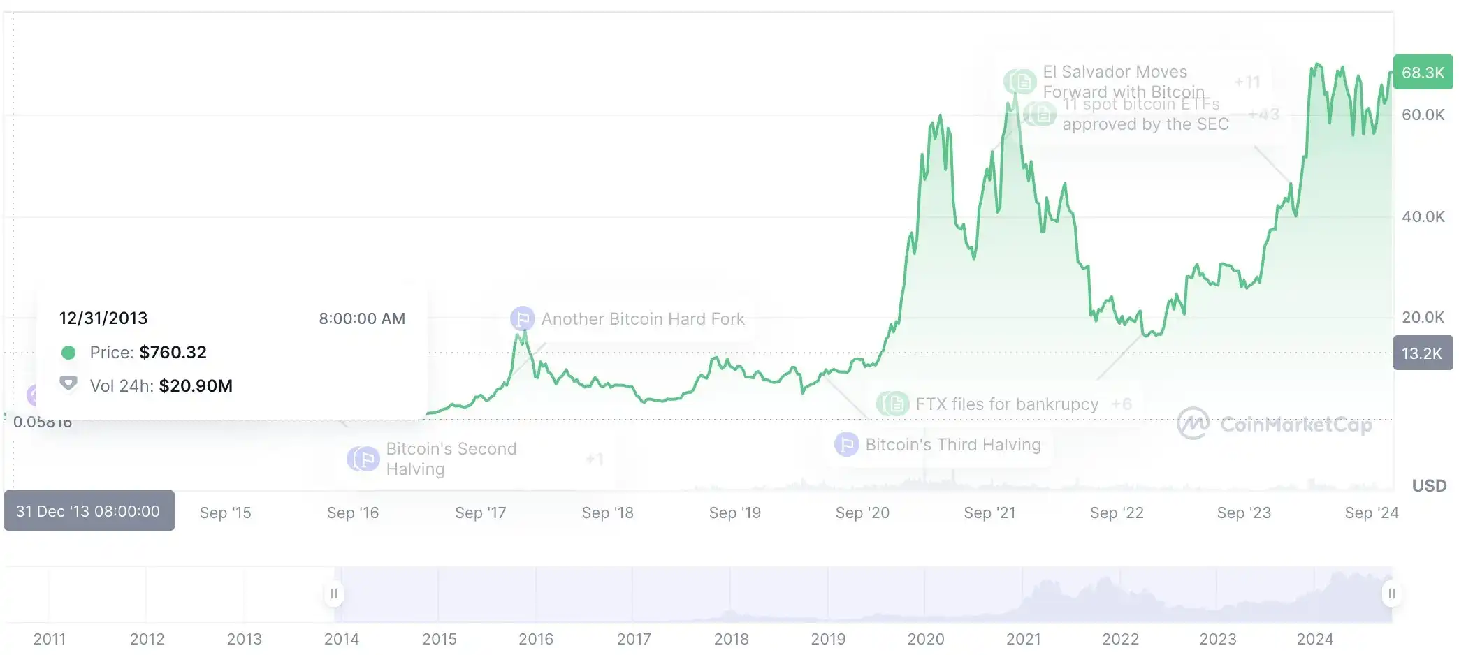Click the 13.2K crosshair price label
This screenshot has width=1459, height=655.
1422,353
